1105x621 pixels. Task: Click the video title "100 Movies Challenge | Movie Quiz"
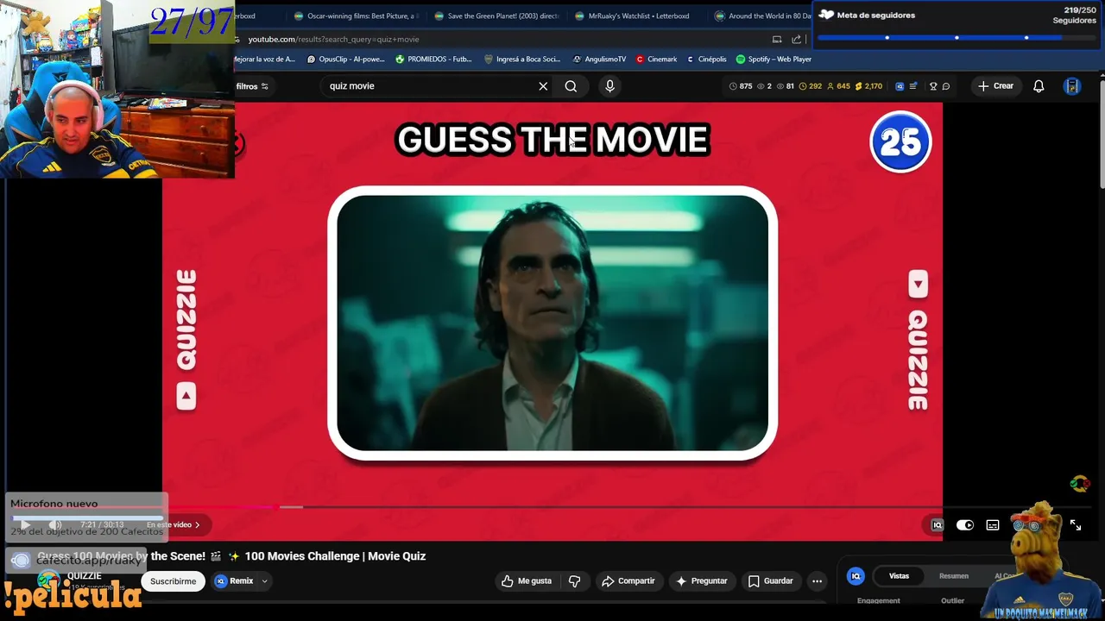pos(335,556)
